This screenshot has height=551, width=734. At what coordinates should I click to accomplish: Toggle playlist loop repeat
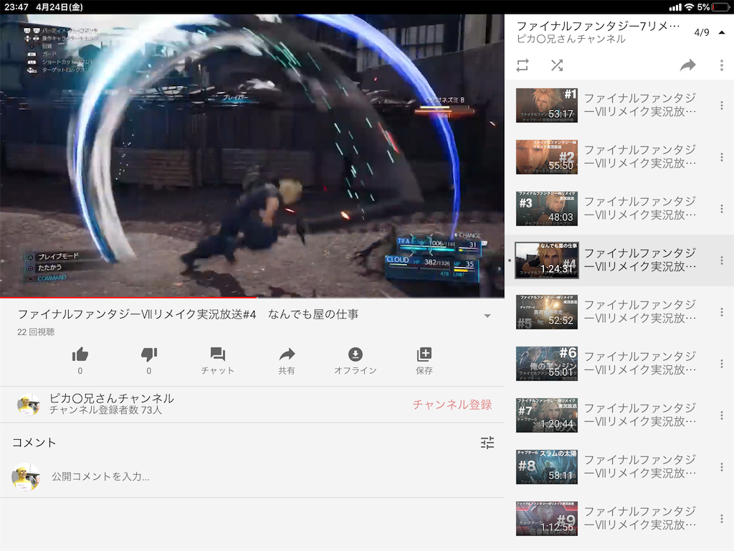(523, 65)
